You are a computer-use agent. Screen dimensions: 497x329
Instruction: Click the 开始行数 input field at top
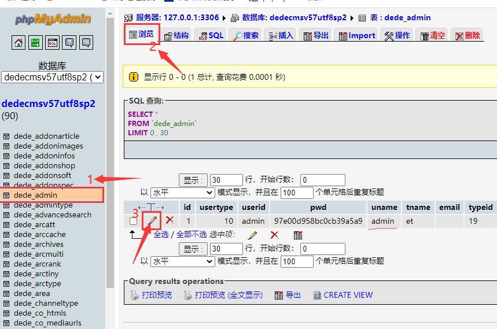tap(323, 180)
